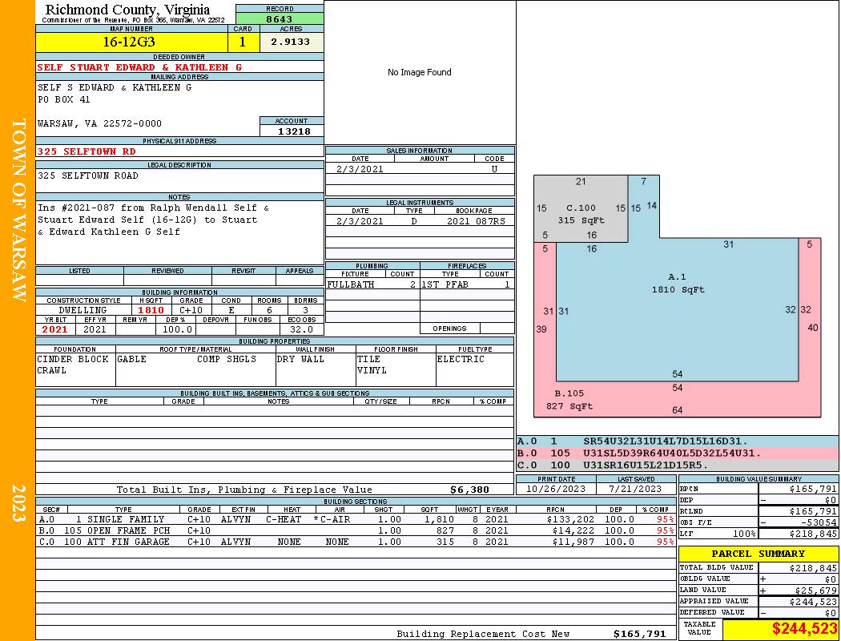Click roof material COMP SHGLS

coord(227,359)
